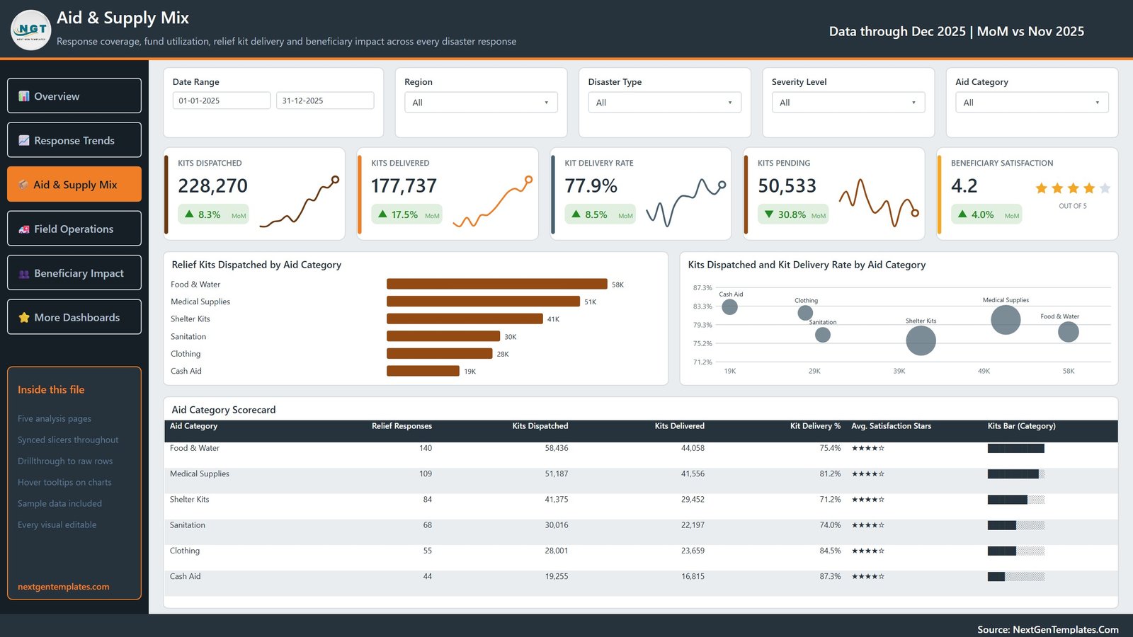Click the Food & Water bubble in scatter chart
This screenshot has width=1133, height=637.
click(x=1068, y=331)
